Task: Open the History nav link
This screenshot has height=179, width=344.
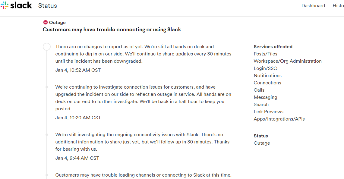Action: (338, 6)
